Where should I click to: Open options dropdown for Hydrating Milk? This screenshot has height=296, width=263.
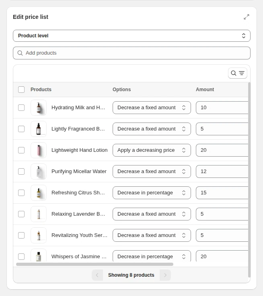click(x=152, y=108)
